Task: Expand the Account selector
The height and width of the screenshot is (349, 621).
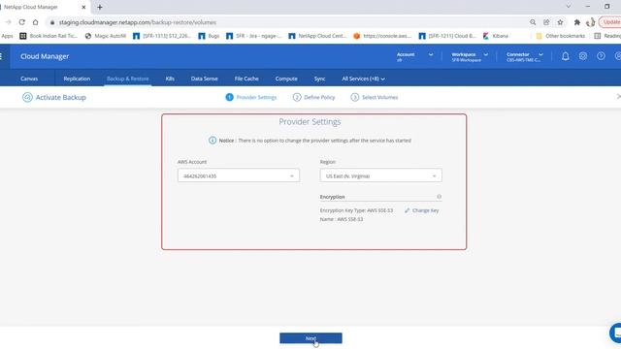Action: click(x=414, y=56)
